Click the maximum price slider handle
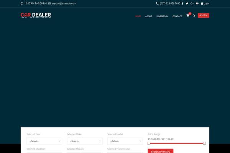Viewport: 230px width, 153px height. [x=204, y=143]
